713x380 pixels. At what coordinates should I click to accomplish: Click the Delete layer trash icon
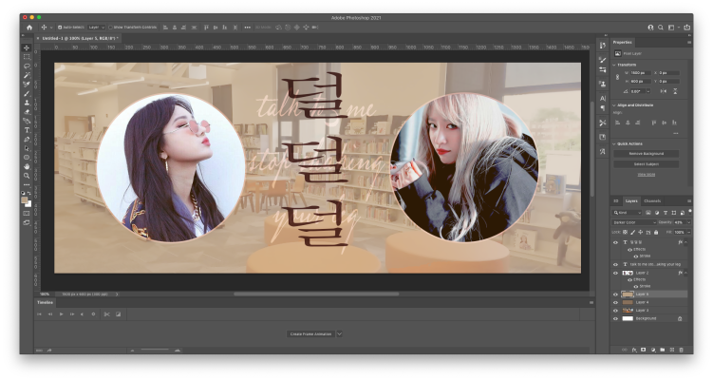point(681,350)
